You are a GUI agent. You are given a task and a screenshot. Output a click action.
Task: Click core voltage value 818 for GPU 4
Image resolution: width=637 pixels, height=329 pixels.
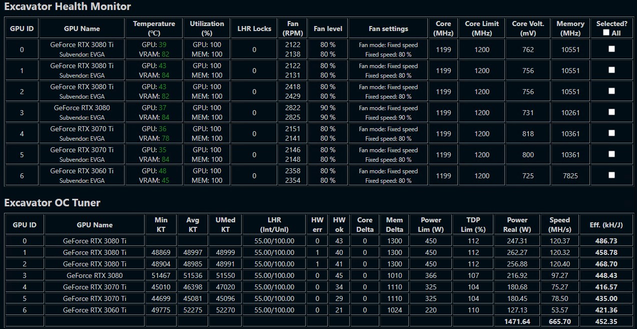coord(528,134)
